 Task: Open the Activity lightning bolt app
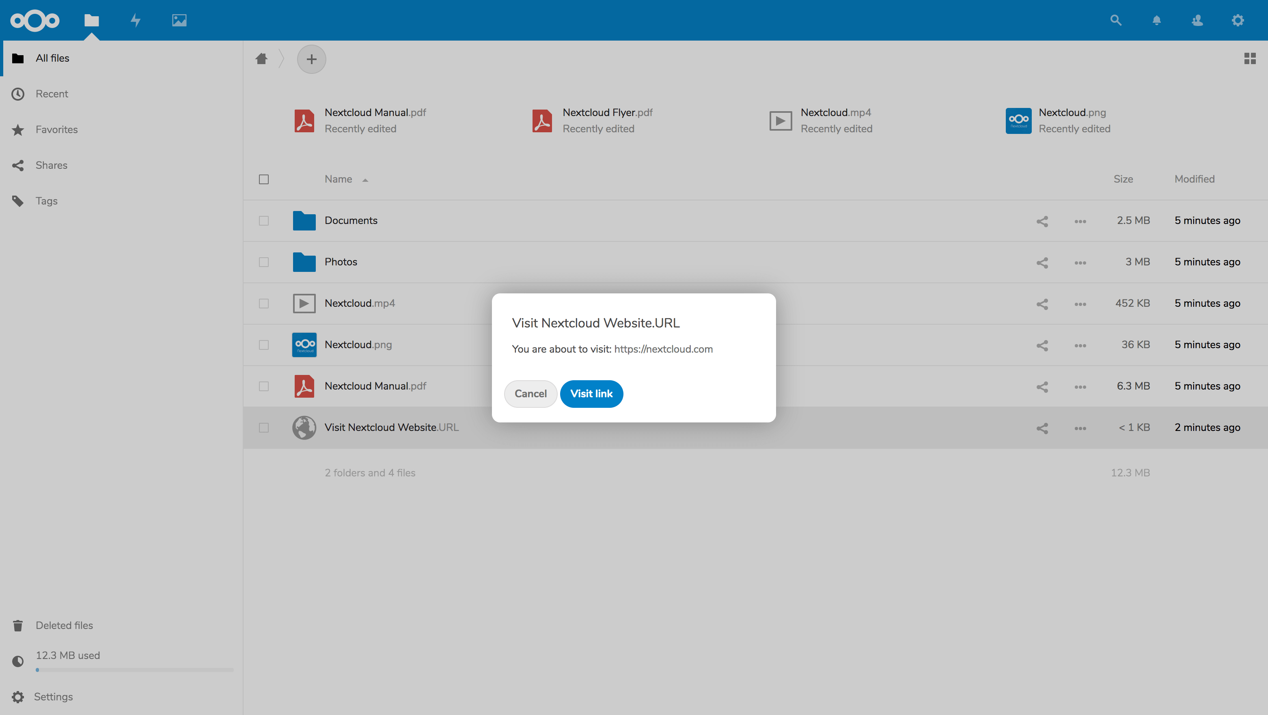pyautogui.click(x=136, y=20)
